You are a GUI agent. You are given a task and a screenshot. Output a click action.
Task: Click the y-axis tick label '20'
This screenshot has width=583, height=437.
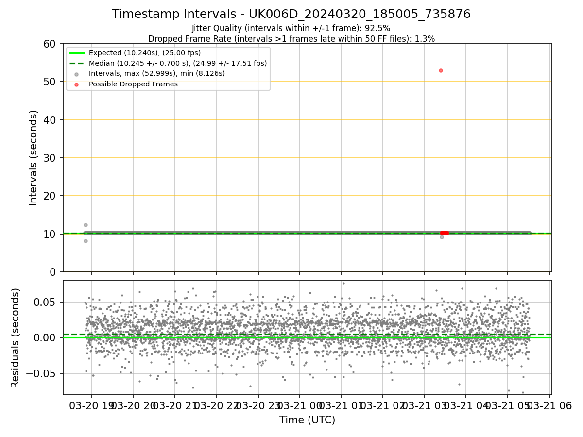click(x=50, y=196)
